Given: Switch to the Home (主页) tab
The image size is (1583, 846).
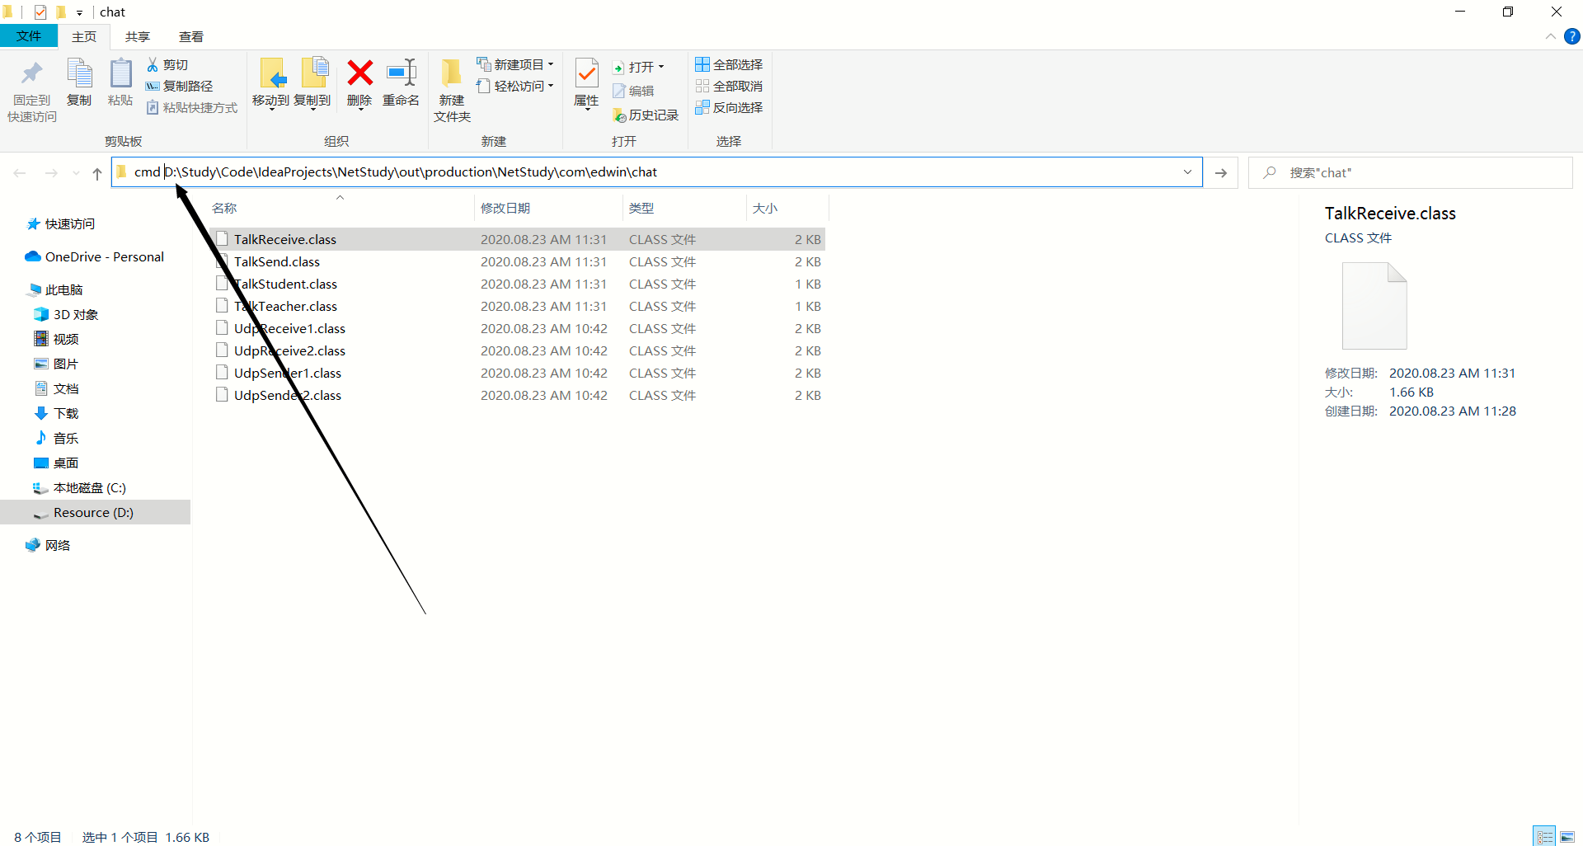Looking at the screenshot, I should click(x=84, y=36).
